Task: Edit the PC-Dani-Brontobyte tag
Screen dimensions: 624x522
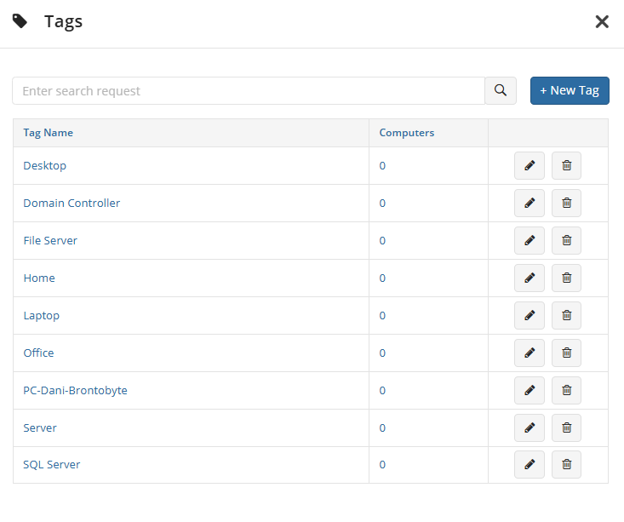Action: pos(530,390)
